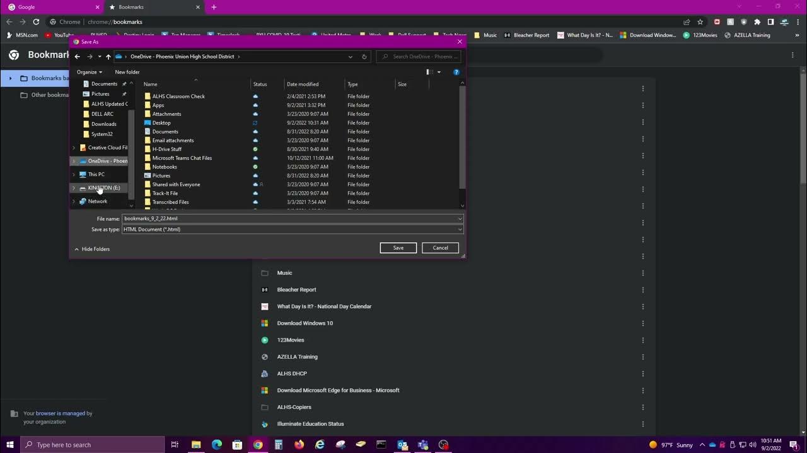Open Calculator from the taskbar
The height and width of the screenshot is (453, 807).
coord(278,445)
